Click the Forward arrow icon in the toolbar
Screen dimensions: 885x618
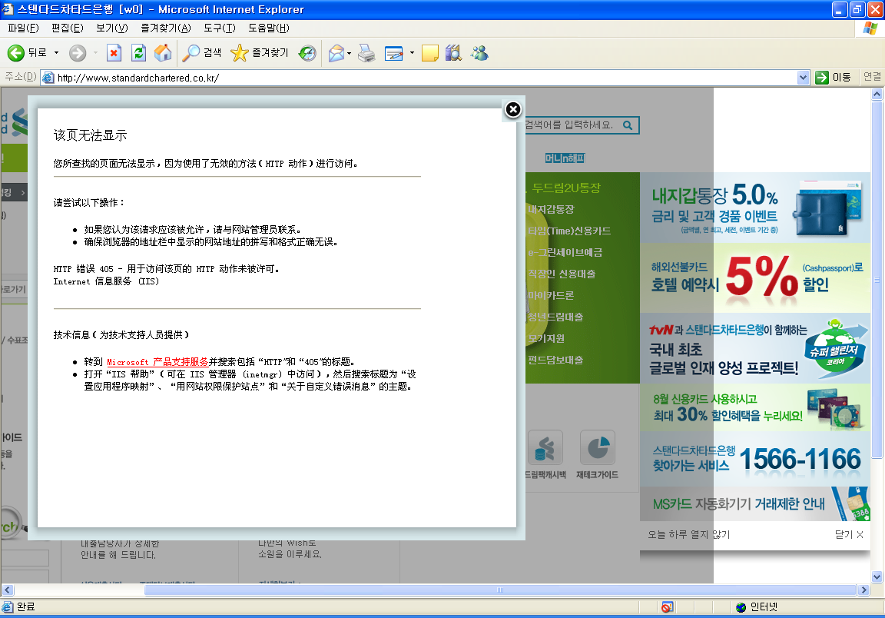[x=78, y=53]
